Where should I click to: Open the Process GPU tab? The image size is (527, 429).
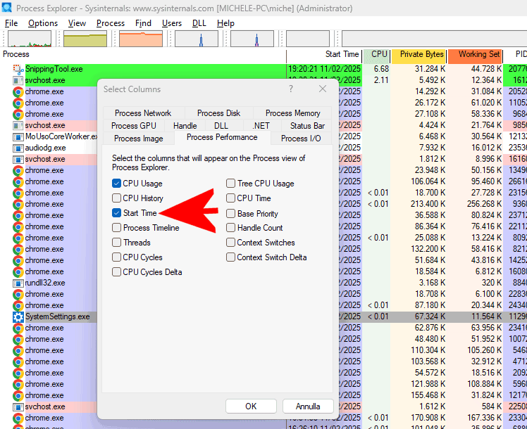134,126
